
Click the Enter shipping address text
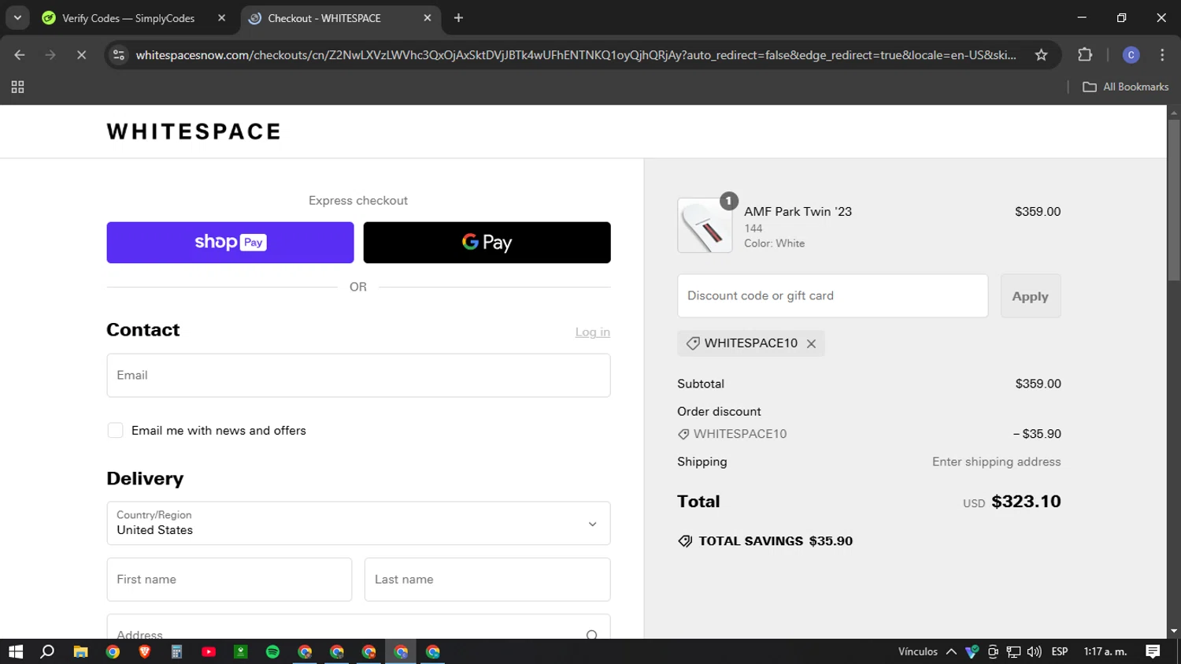[996, 462]
